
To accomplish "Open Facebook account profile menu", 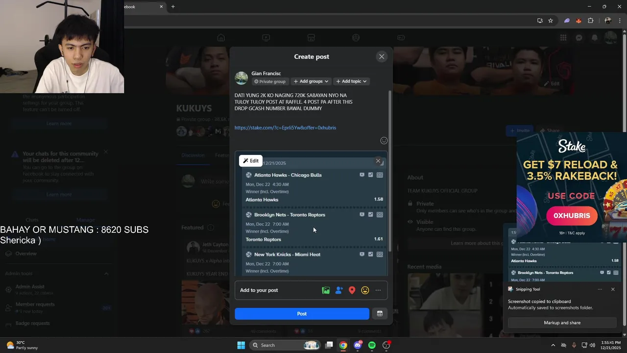I will [x=610, y=38].
